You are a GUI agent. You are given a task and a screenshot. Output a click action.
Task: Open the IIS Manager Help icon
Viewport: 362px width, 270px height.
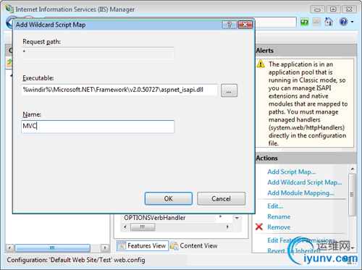click(343, 22)
